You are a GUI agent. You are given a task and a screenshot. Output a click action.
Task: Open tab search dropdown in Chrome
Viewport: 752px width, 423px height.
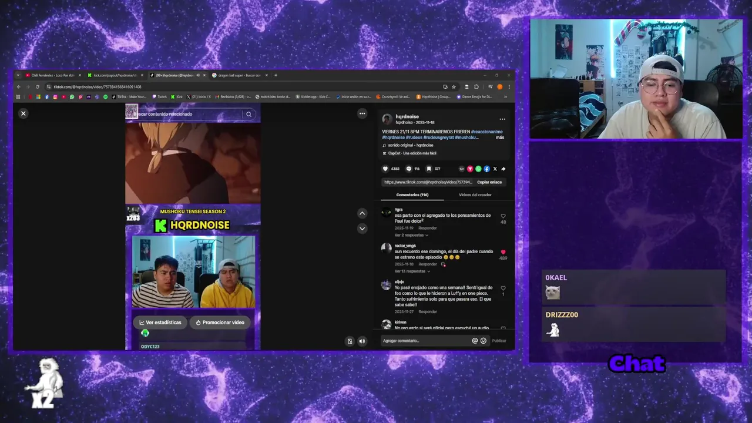[18, 75]
